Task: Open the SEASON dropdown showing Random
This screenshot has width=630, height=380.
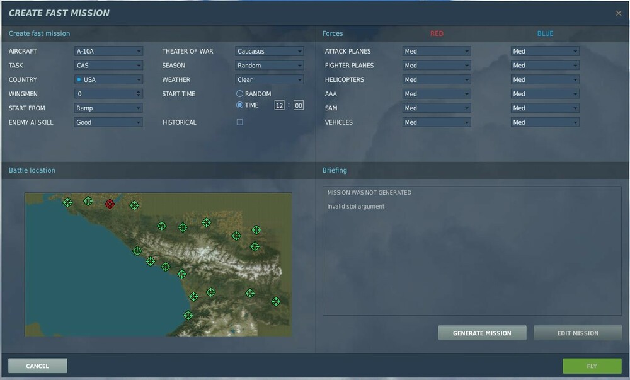Action: (x=269, y=65)
